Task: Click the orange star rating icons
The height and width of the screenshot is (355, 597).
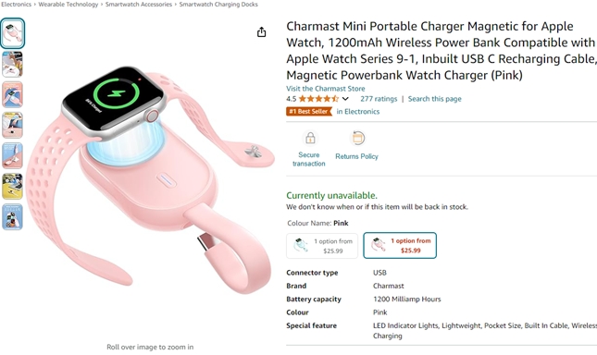Action: tap(318, 99)
